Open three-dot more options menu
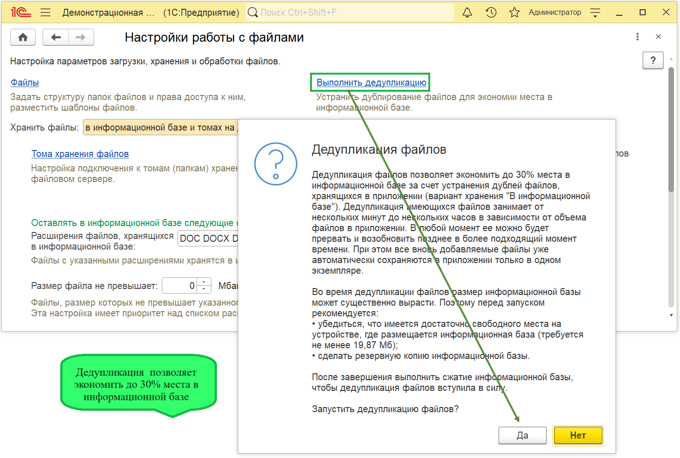The image size is (680, 458). (637, 37)
